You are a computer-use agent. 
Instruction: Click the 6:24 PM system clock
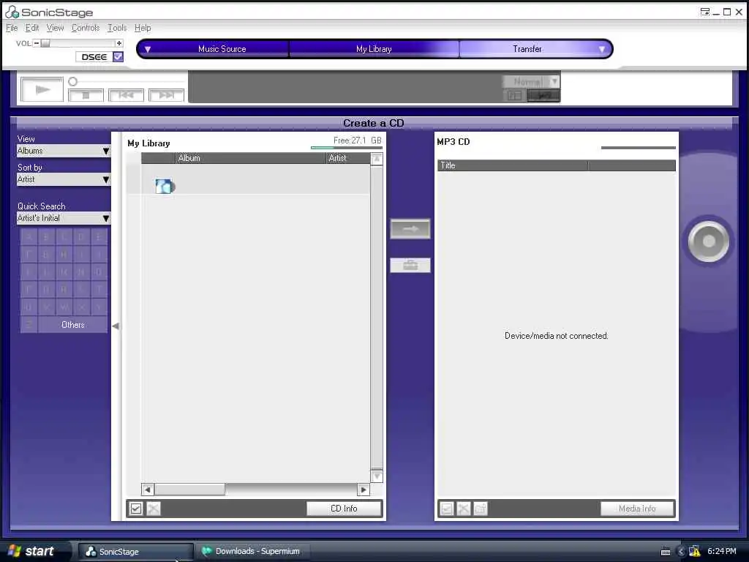(722, 552)
